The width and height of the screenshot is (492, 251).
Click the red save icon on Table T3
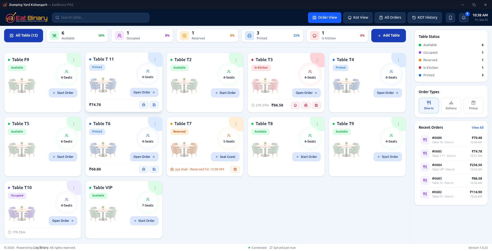(x=316, y=105)
